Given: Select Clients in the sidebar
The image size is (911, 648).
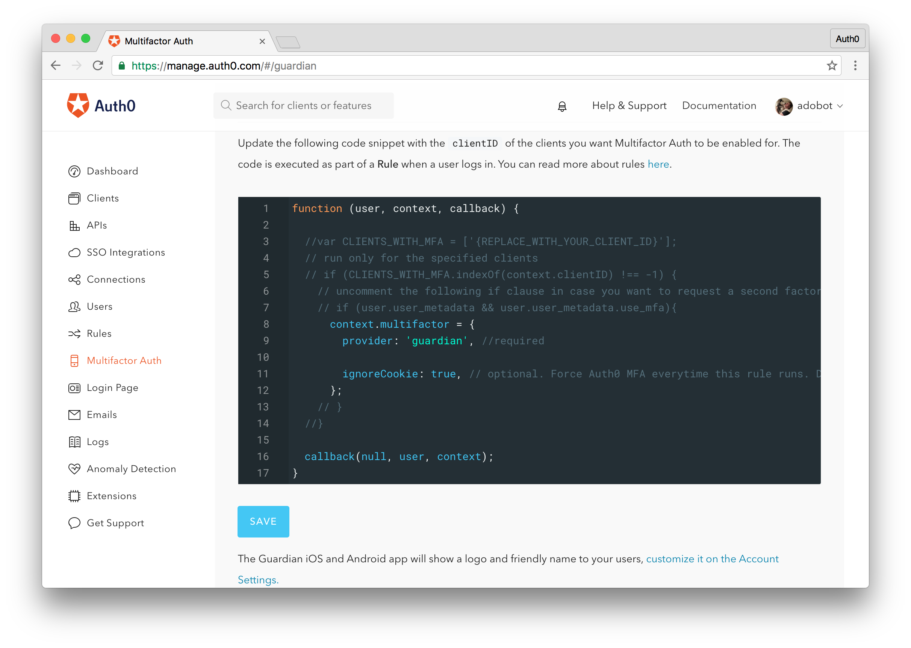Looking at the screenshot, I should click(x=103, y=198).
